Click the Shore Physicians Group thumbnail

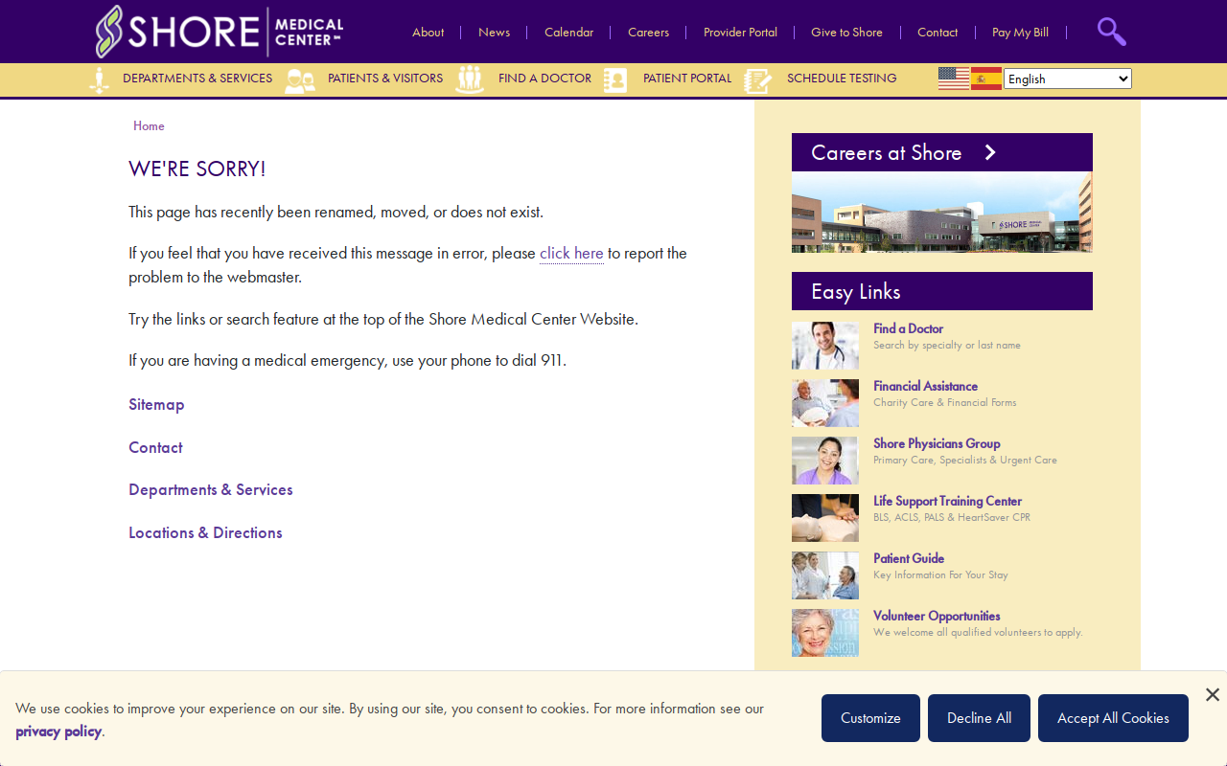[825, 461]
